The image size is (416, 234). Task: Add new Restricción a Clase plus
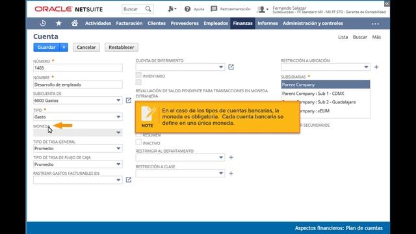[x=231, y=174]
